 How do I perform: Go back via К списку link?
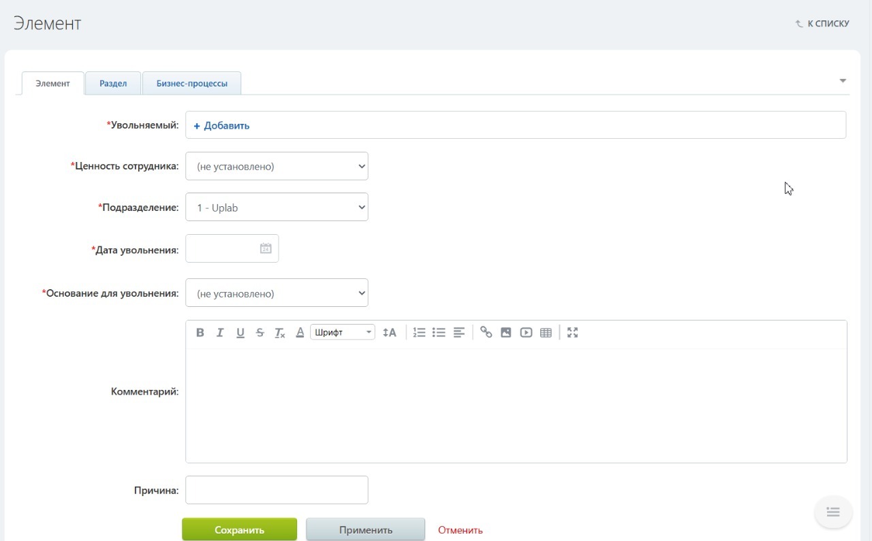(x=822, y=24)
